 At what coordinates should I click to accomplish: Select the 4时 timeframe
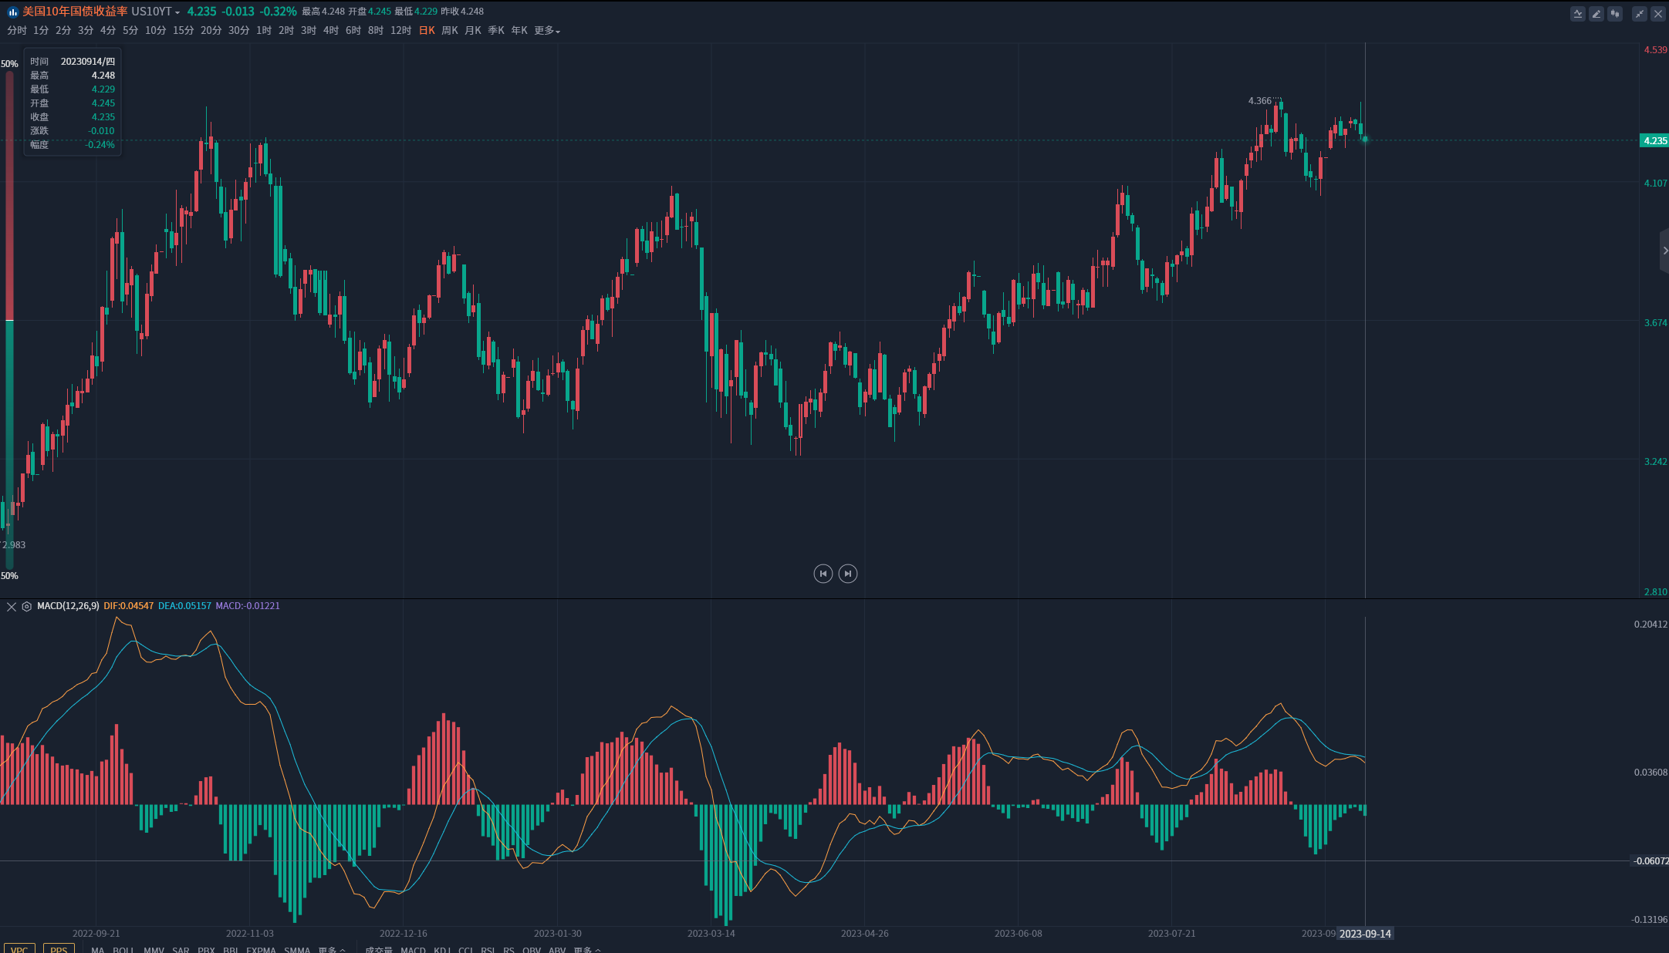tap(331, 31)
